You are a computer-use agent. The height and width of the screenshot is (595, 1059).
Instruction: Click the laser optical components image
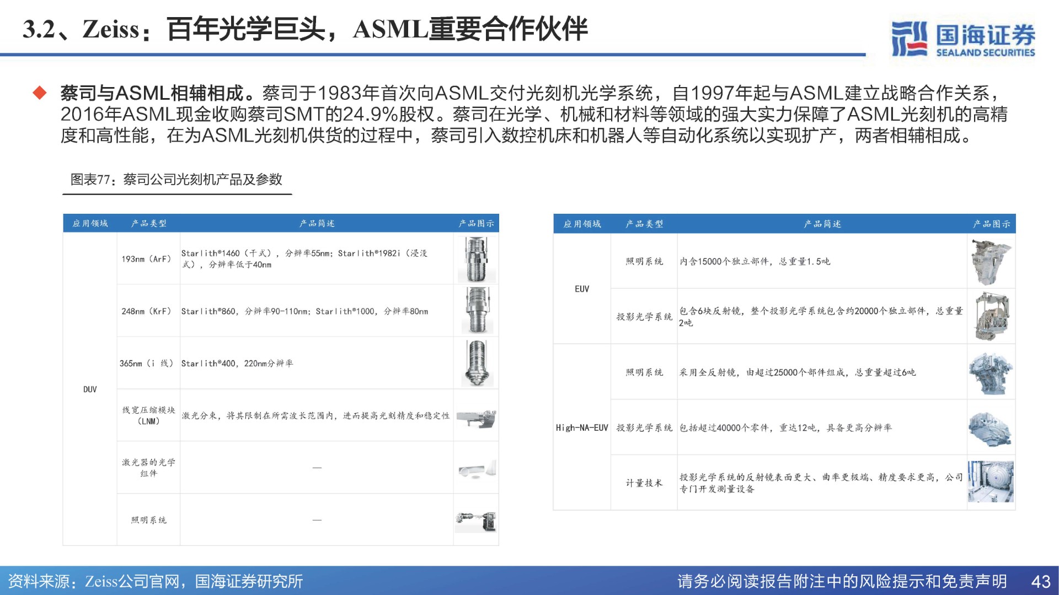pos(477,470)
